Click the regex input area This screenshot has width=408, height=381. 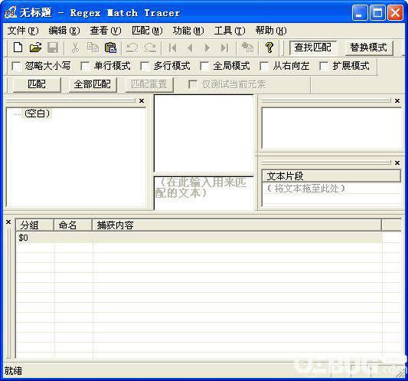coord(204,133)
